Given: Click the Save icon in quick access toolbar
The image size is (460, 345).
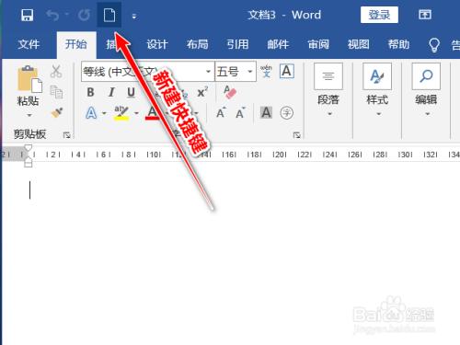Looking at the screenshot, I should point(27,15).
